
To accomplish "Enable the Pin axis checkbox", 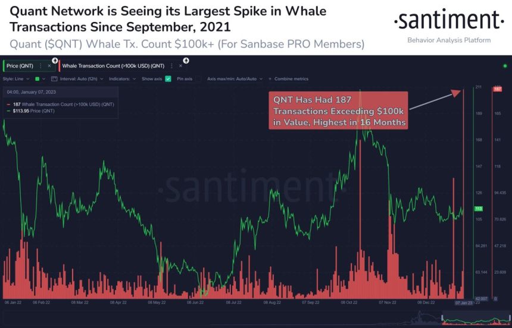I will [x=198, y=78].
